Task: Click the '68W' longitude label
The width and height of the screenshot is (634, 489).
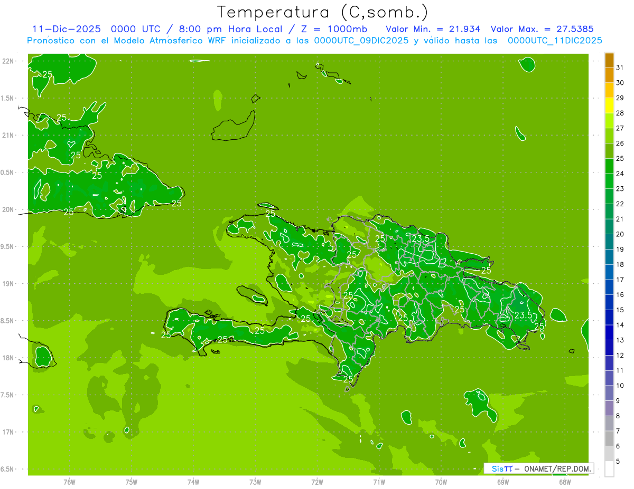Action: click(565, 482)
